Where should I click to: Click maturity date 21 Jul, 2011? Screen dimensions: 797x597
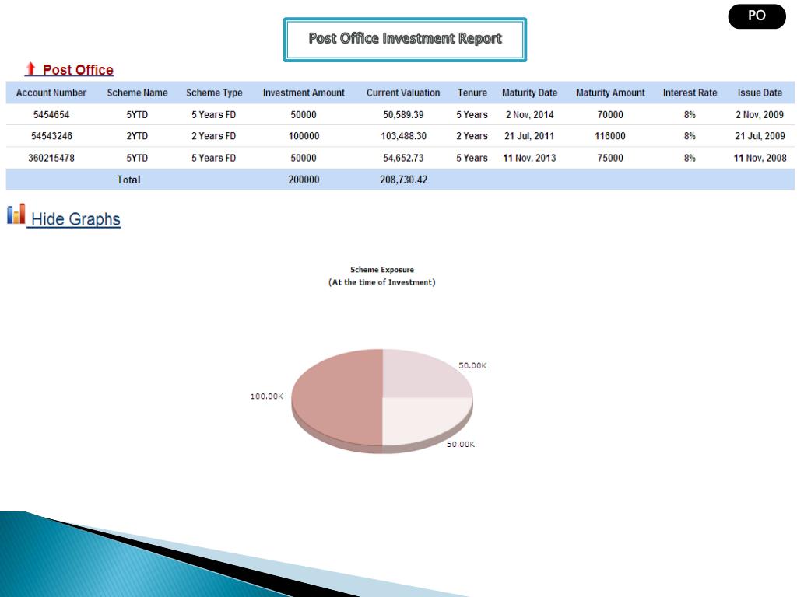coord(529,136)
